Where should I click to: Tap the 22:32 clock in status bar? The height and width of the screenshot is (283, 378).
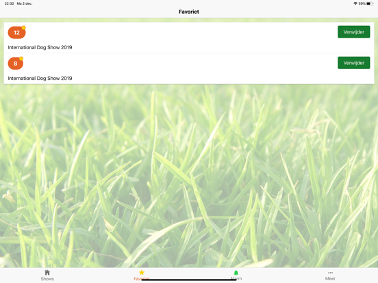pos(9,3)
